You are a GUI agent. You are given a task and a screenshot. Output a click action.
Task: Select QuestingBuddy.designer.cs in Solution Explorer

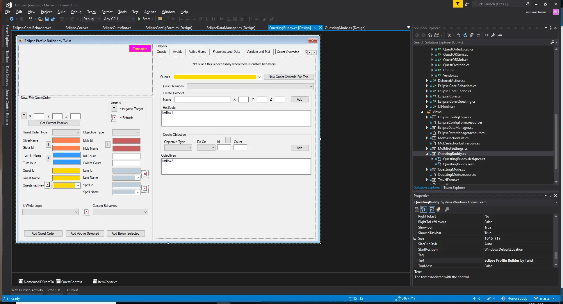click(464, 159)
